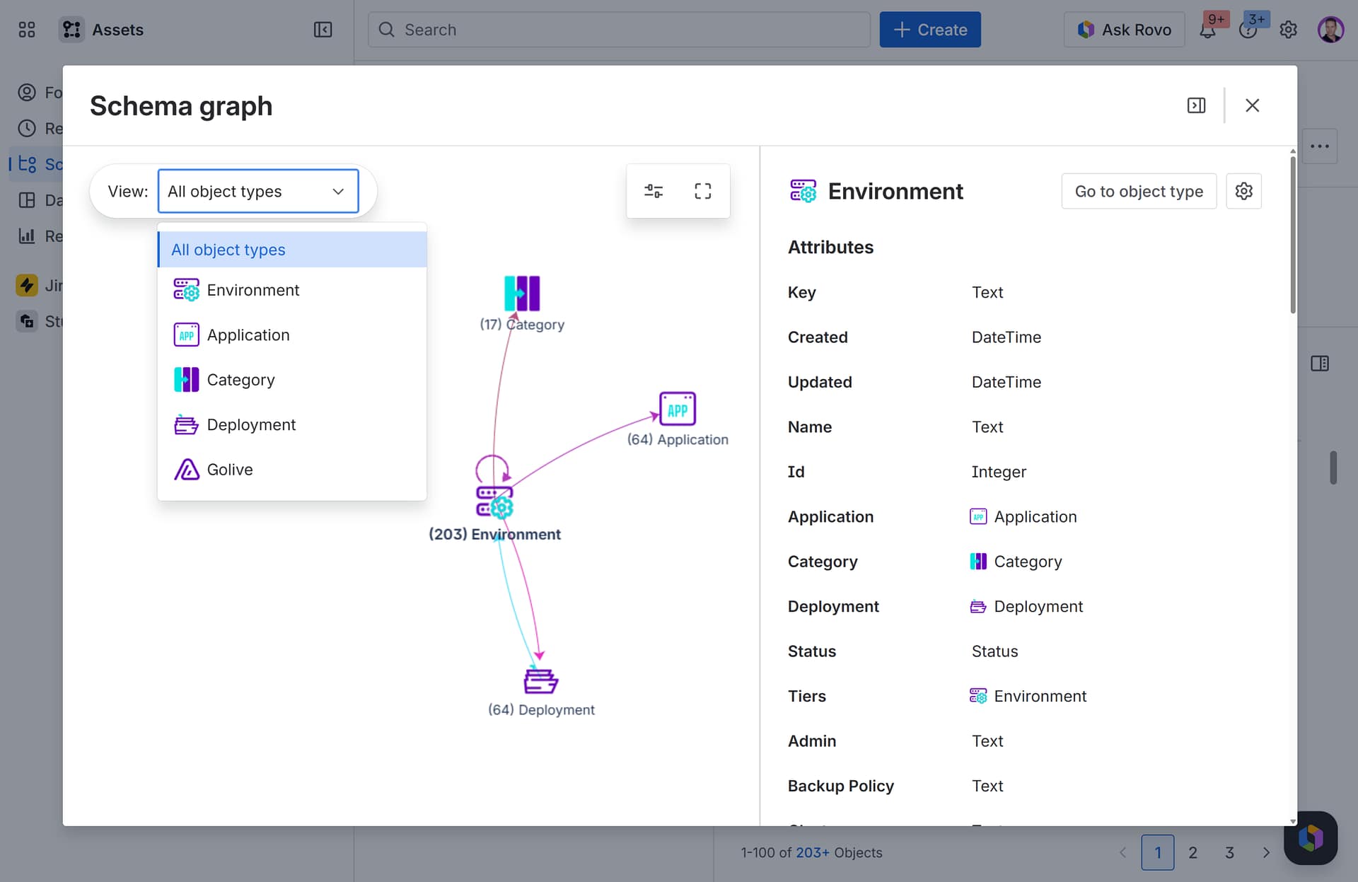Screen dimensions: 1358x882
Task: Open the app switcher grid icon
Action: (x=27, y=30)
